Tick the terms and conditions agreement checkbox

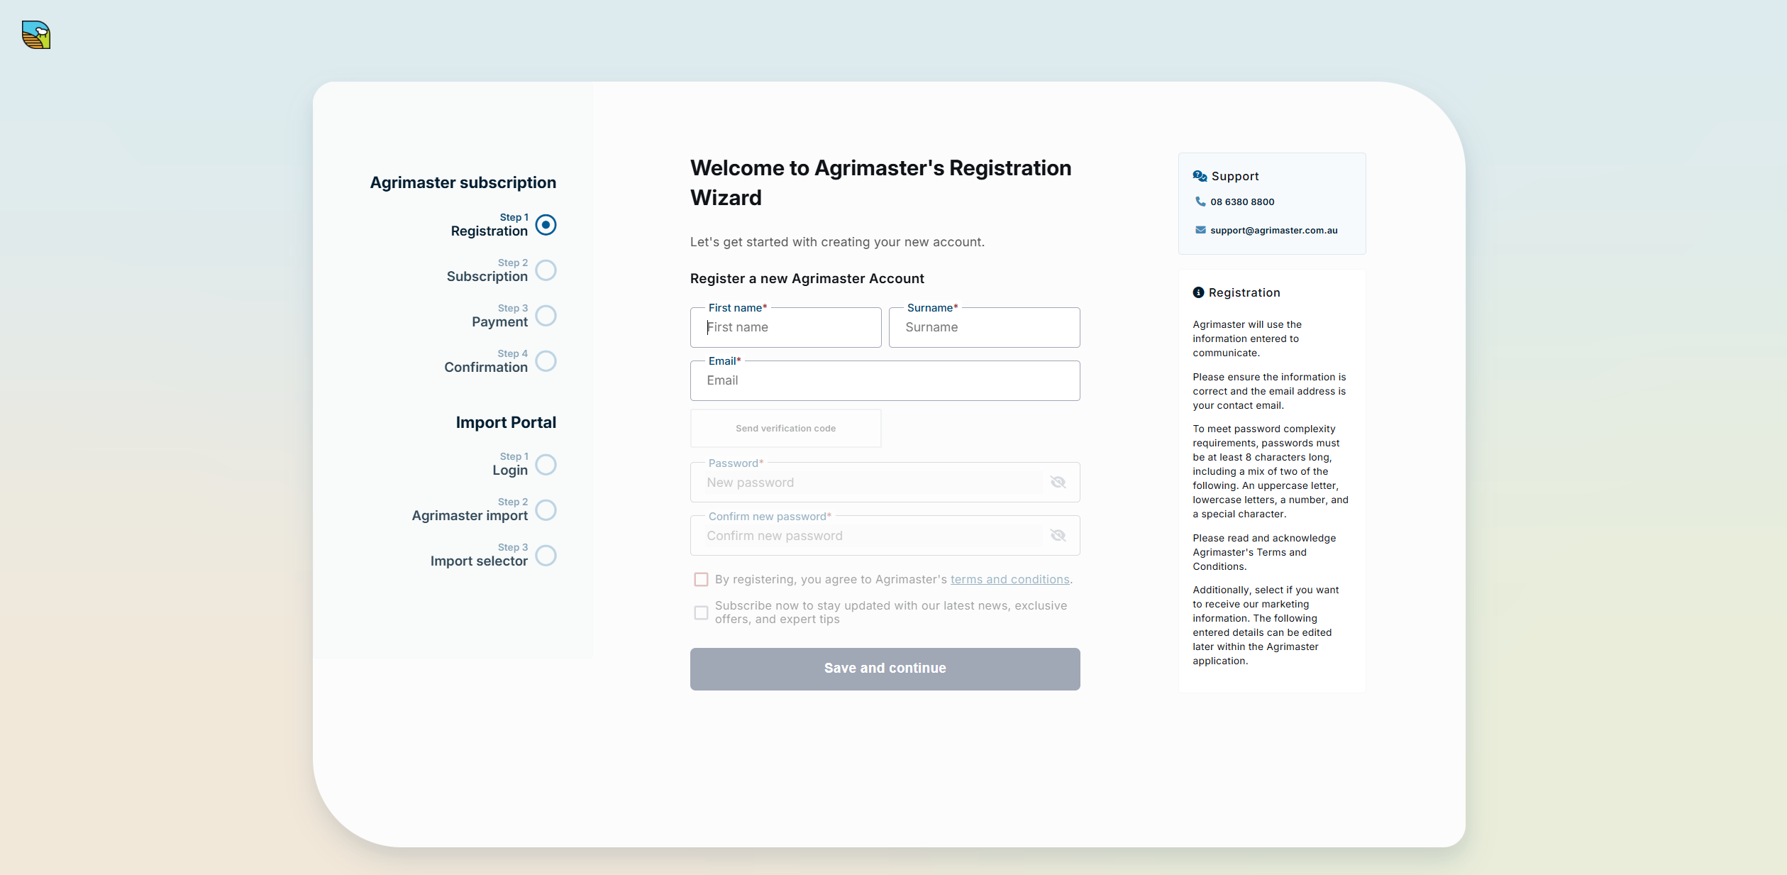[x=701, y=580]
